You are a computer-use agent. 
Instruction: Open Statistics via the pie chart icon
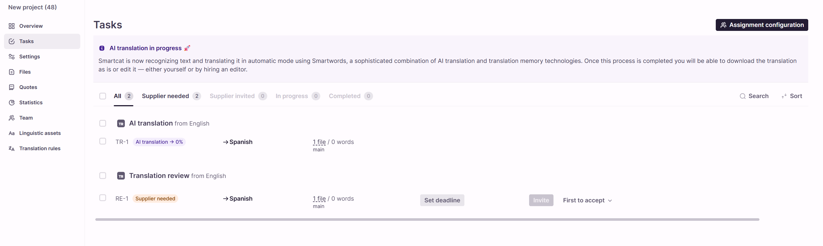(x=12, y=102)
